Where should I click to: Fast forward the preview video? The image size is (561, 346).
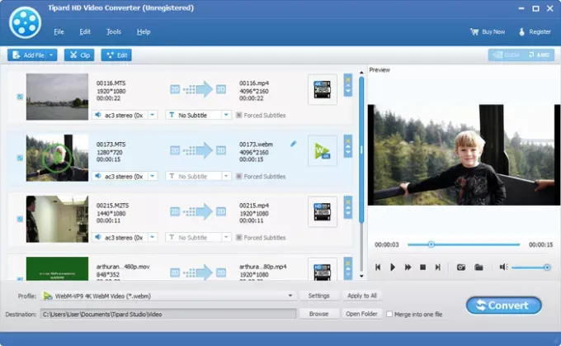click(x=408, y=268)
